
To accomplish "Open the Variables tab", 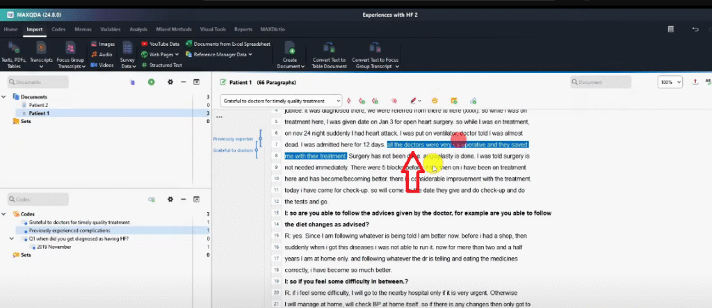I will click(111, 29).
